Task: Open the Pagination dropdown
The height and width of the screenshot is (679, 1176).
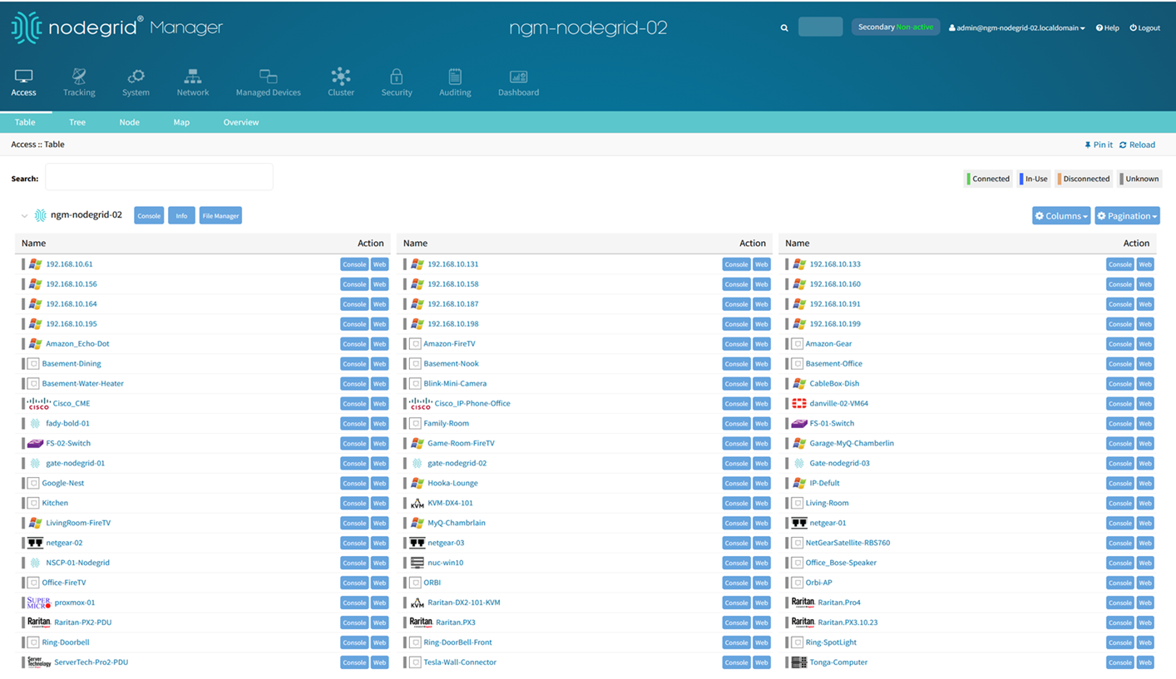Action: click(1126, 216)
